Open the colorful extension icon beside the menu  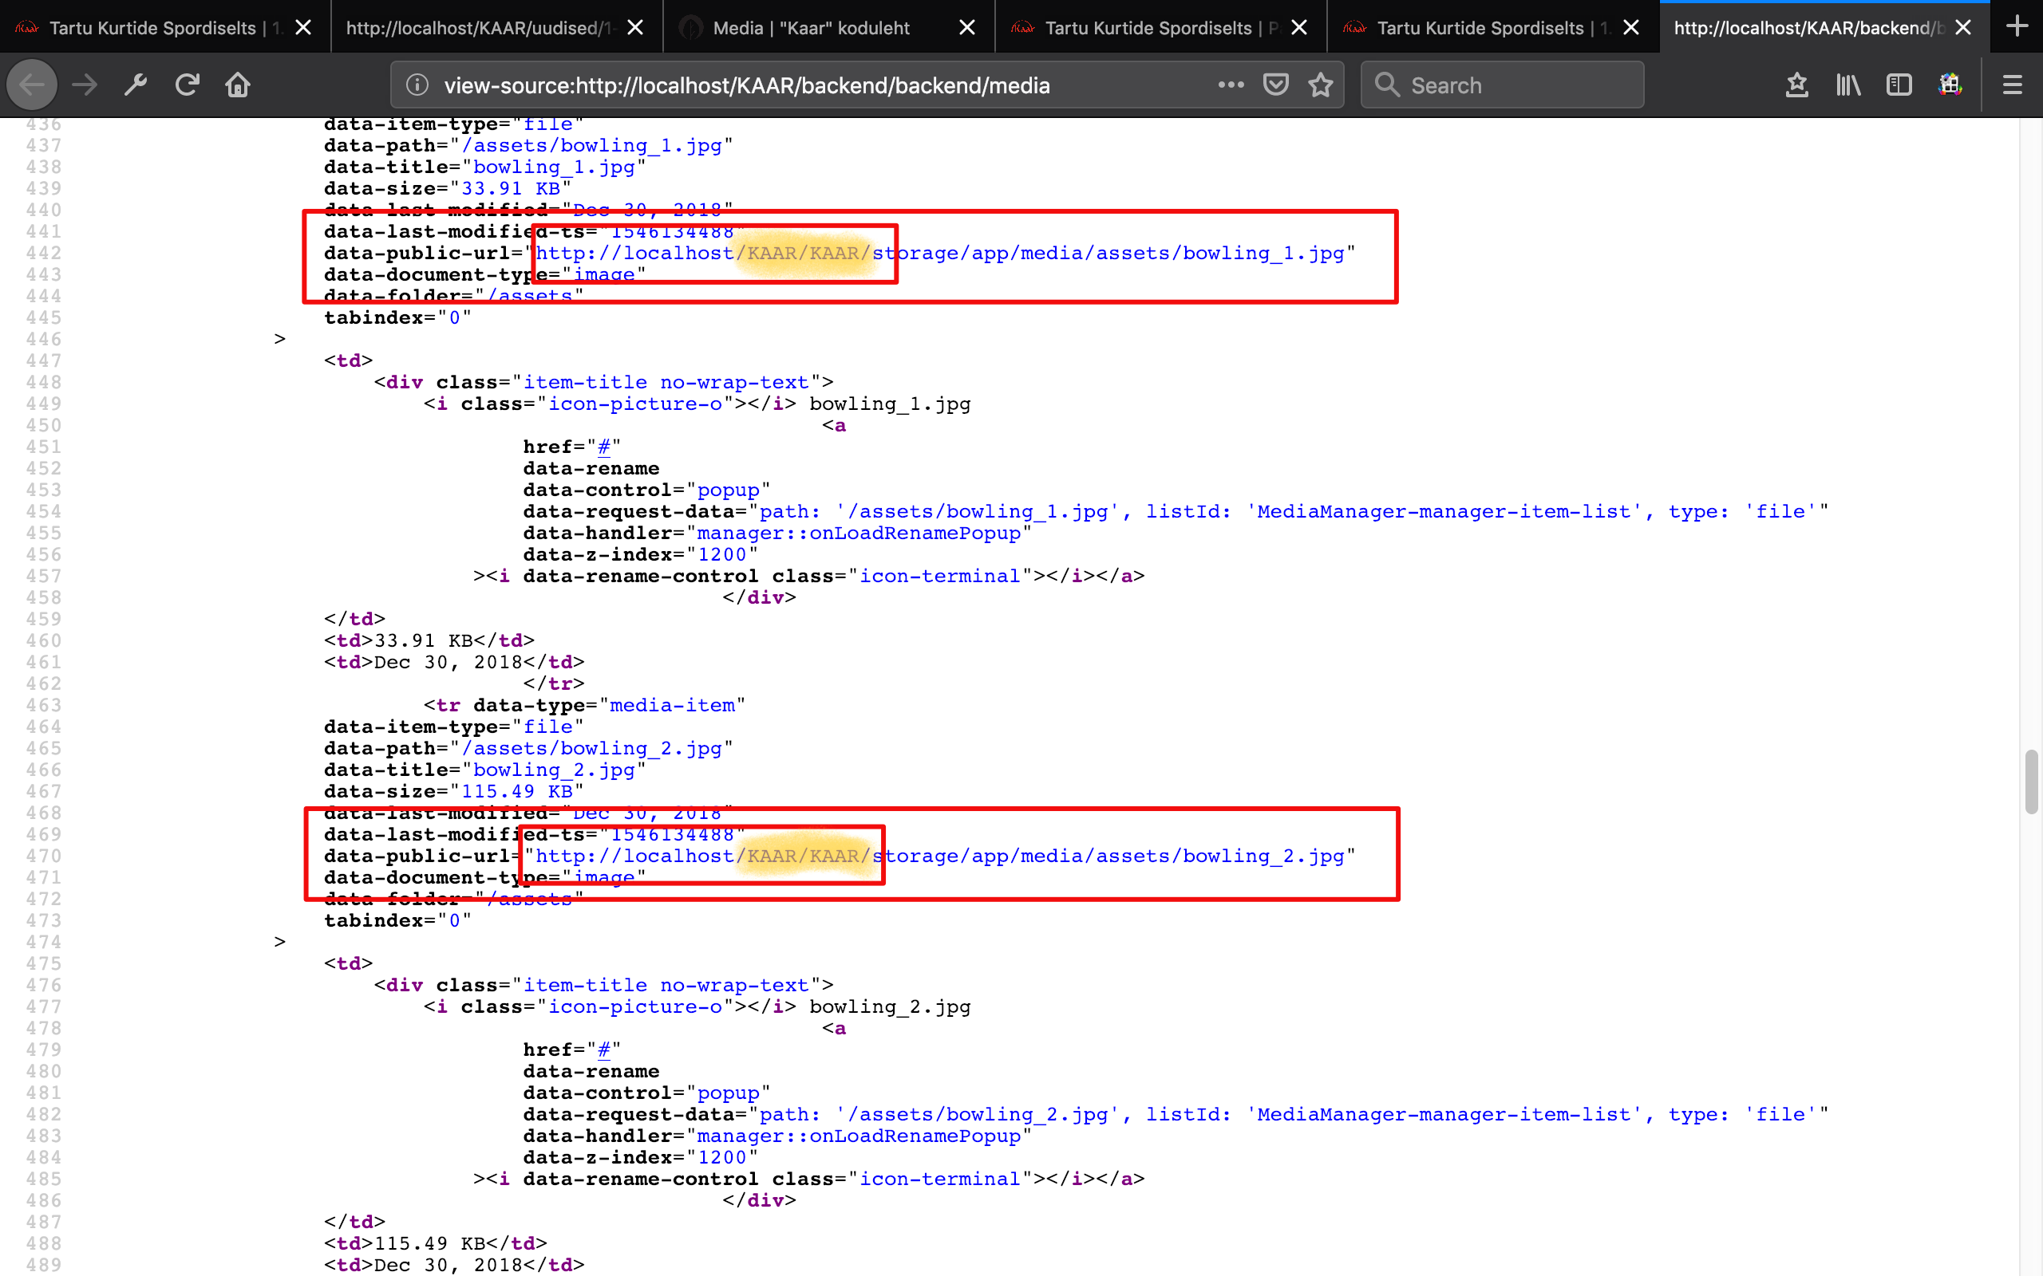[1950, 85]
